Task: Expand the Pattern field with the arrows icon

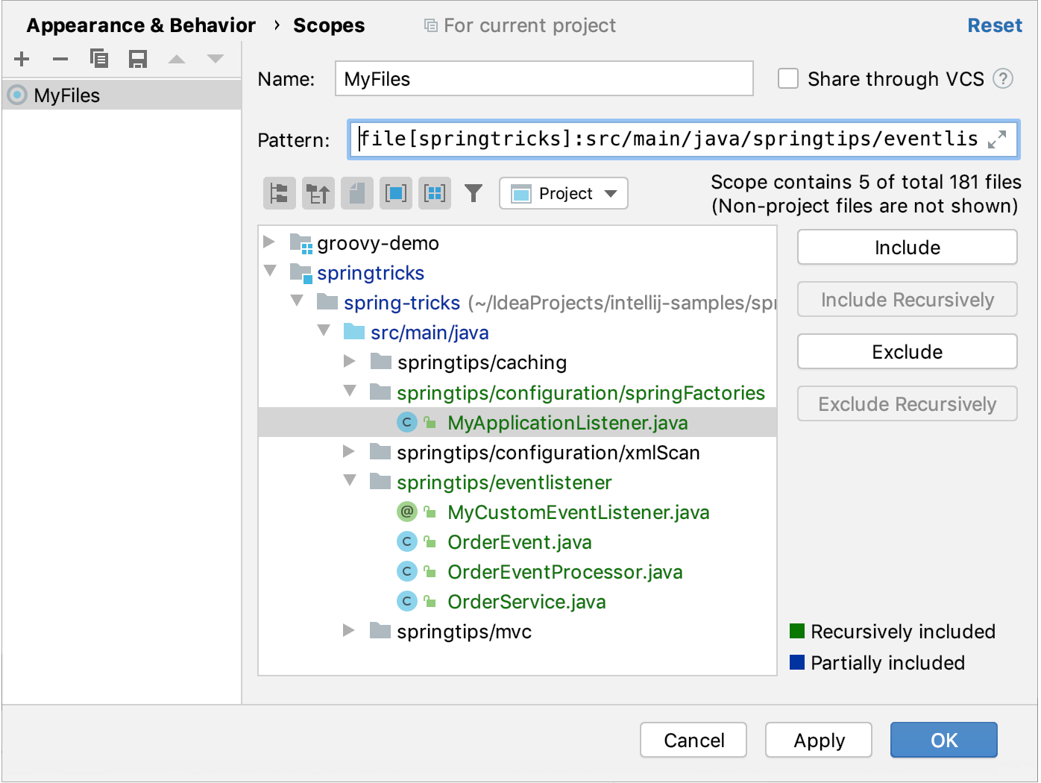Action: pyautogui.click(x=997, y=139)
